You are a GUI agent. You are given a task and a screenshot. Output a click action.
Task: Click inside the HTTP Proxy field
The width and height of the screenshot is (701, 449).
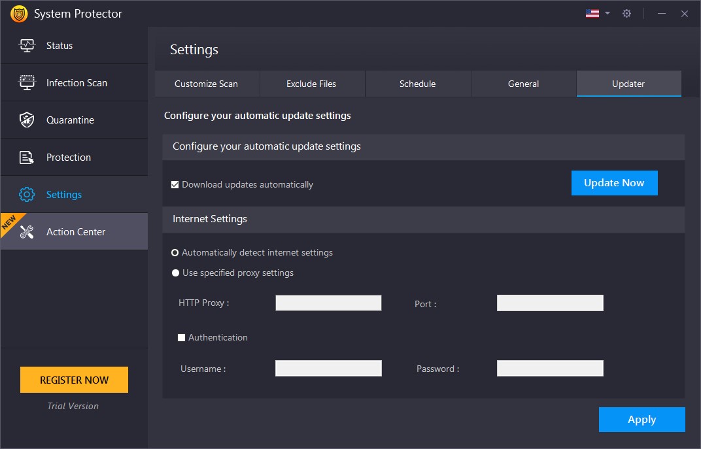point(328,303)
